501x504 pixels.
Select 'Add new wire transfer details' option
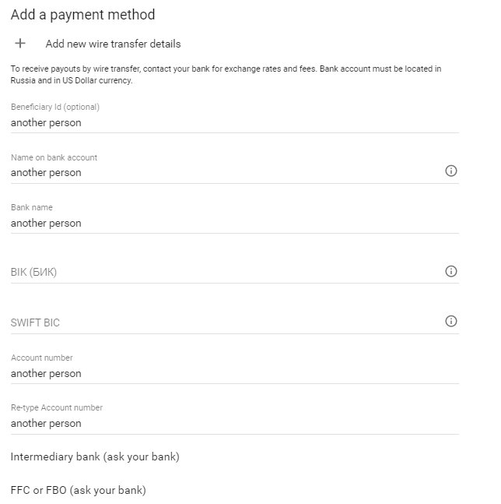(x=113, y=44)
